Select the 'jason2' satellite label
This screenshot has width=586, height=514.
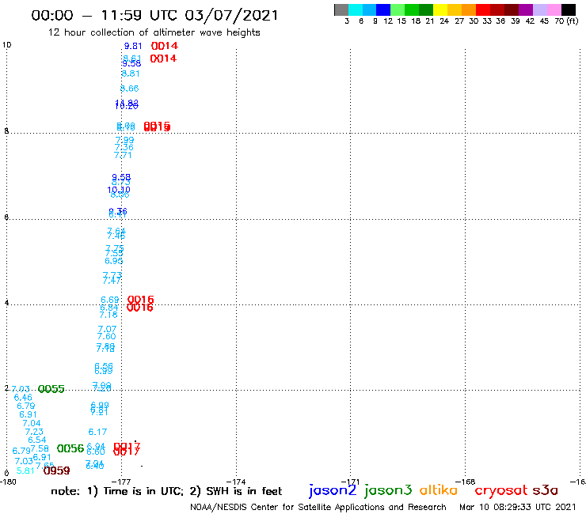333,490
